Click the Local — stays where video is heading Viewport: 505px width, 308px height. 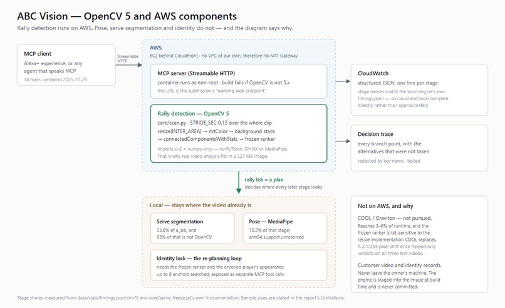(200, 205)
